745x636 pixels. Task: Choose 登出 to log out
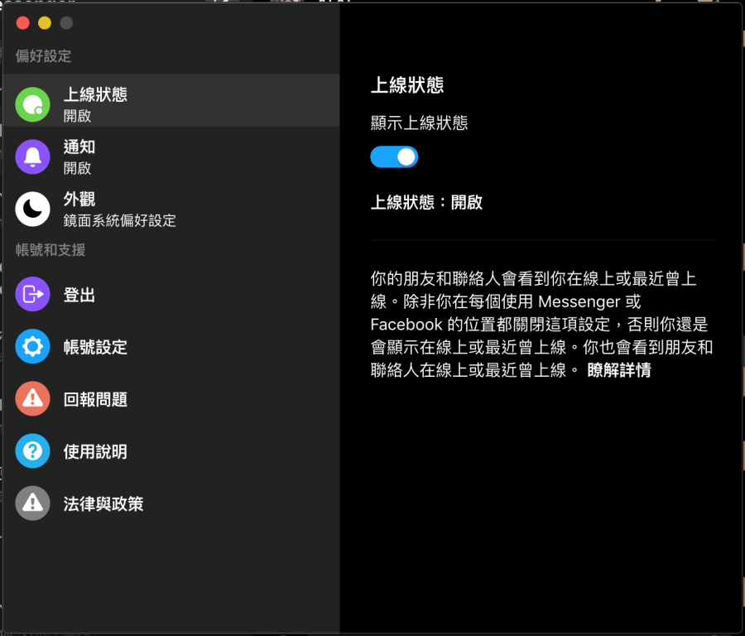click(x=171, y=294)
